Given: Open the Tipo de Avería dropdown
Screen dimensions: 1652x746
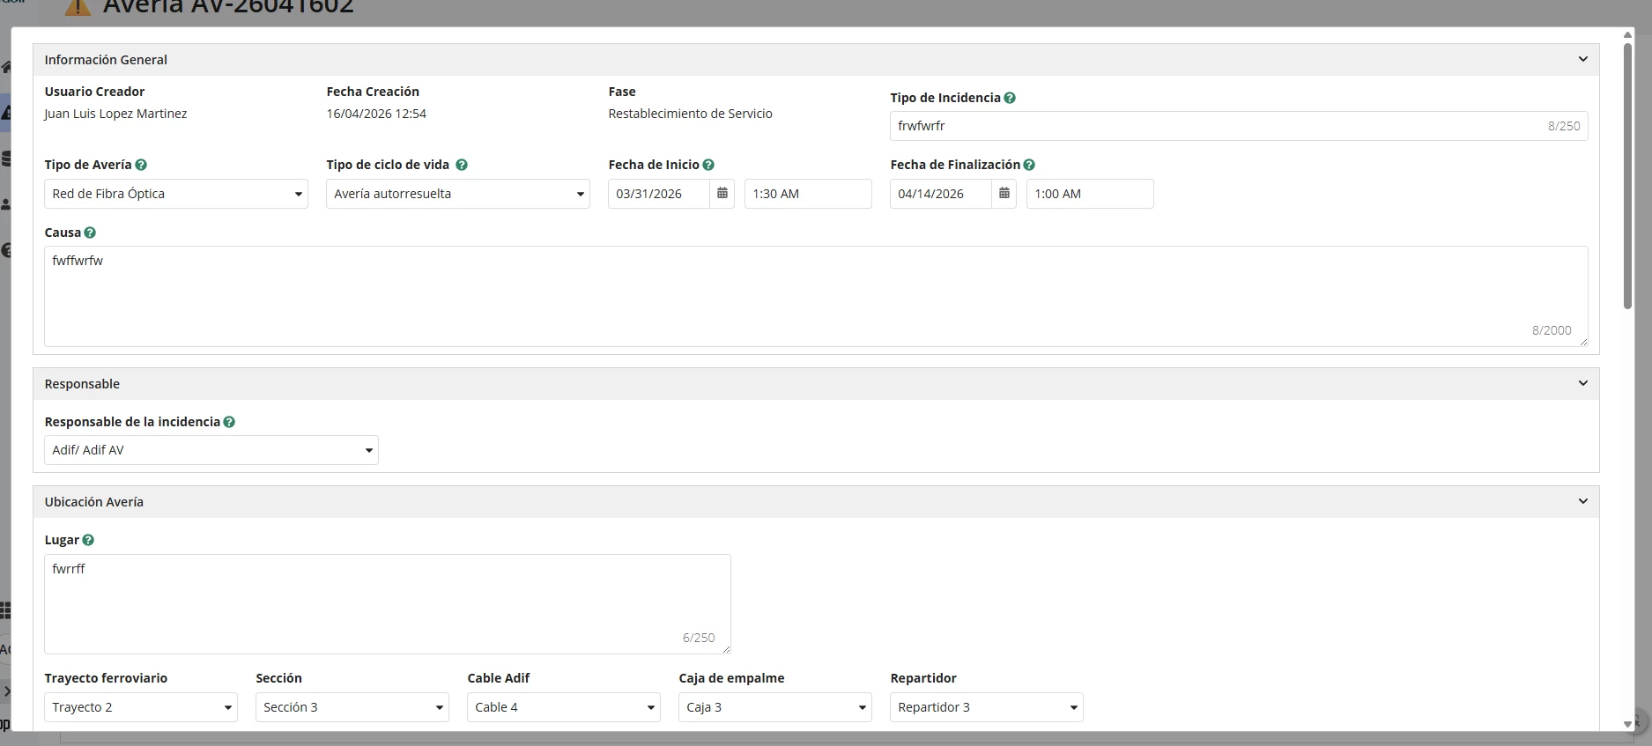Looking at the screenshot, I should (176, 194).
